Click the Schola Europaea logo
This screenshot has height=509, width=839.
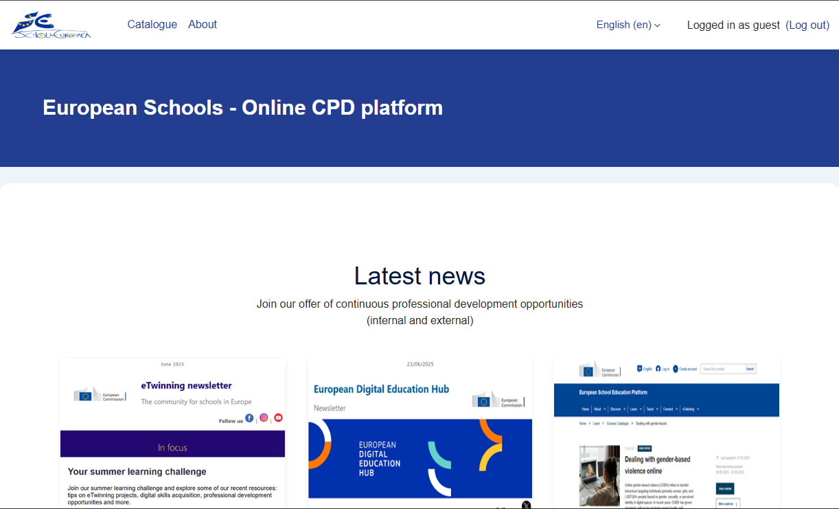51,25
